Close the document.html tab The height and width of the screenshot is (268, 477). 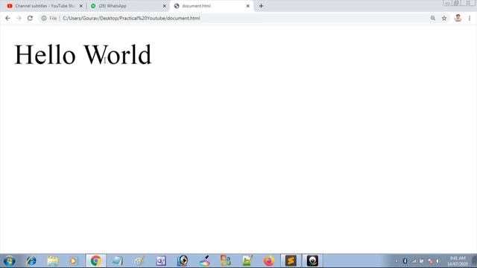(248, 6)
